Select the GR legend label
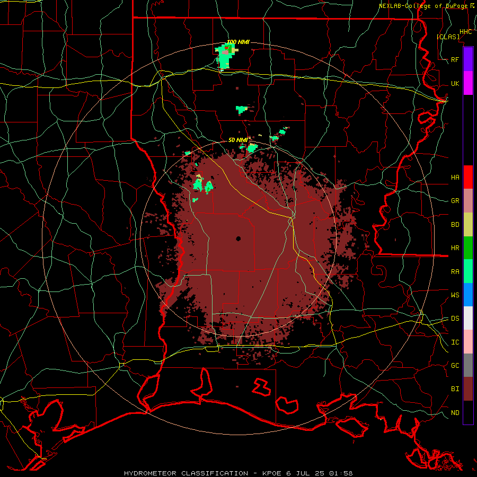 pyautogui.click(x=455, y=201)
